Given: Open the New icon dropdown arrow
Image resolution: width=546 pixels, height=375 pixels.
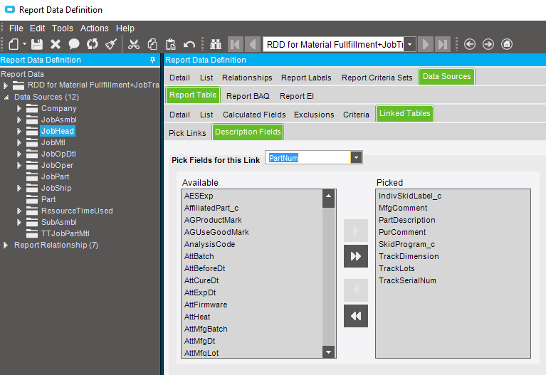Looking at the screenshot, I should 24,44.
